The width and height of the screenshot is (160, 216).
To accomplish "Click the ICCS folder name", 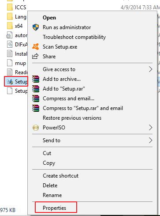I will tap(20, 7).
